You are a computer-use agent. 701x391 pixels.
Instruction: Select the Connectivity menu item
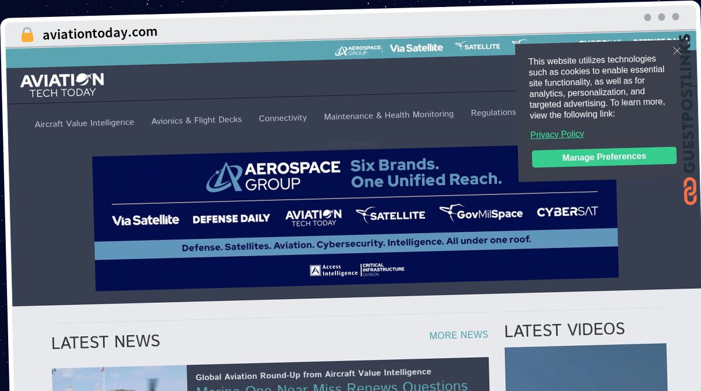(x=283, y=118)
